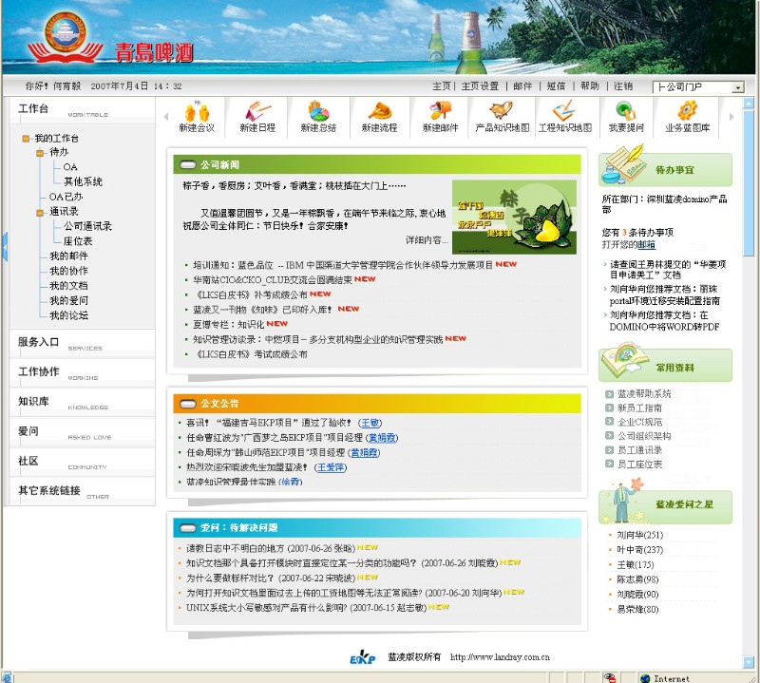Open 企业CI规范 resource entry

(639, 422)
